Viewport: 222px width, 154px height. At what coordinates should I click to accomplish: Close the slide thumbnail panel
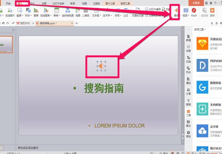point(13,30)
